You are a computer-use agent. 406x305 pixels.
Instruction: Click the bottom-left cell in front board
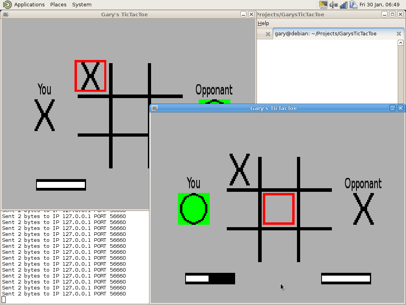242,246
